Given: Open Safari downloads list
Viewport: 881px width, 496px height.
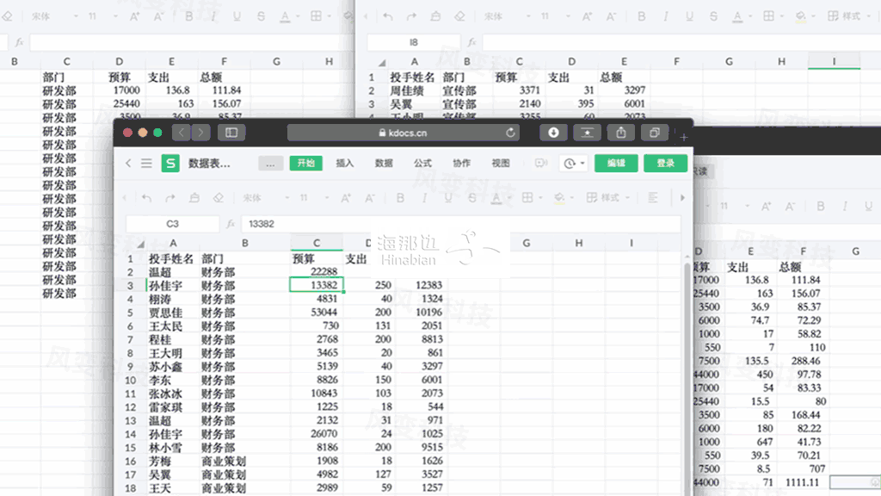Looking at the screenshot, I should coord(553,133).
